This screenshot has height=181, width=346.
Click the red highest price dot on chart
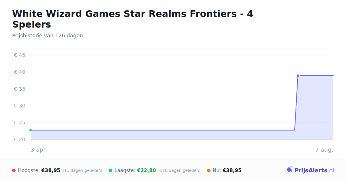(x=298, y=76)
